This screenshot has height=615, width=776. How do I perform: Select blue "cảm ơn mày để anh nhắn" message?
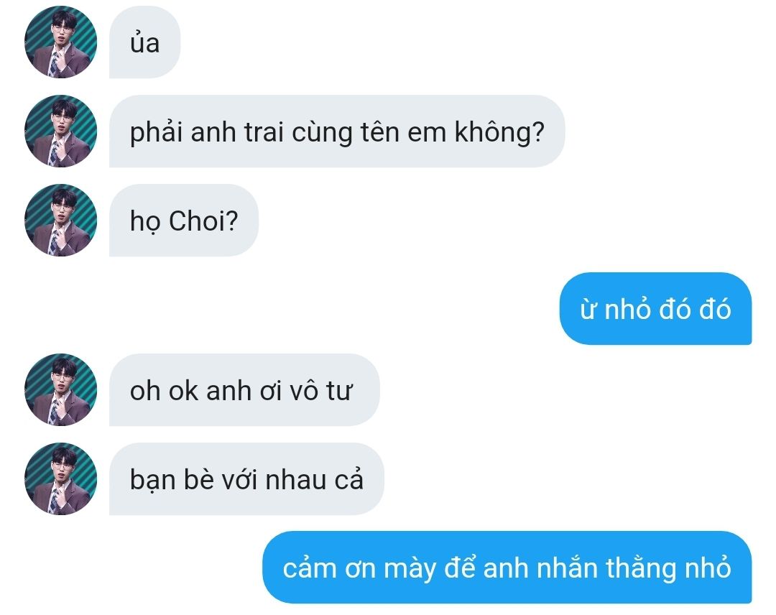click(x=507, y=568)
